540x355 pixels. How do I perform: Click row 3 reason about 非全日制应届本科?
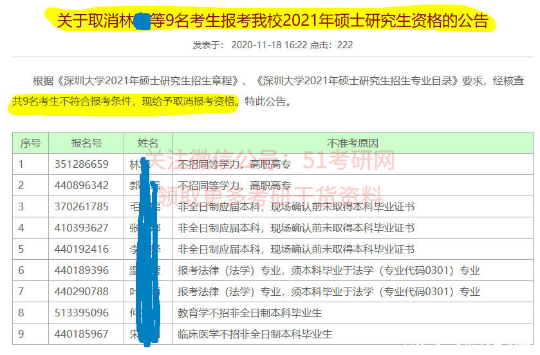click(x=296, y=206)
